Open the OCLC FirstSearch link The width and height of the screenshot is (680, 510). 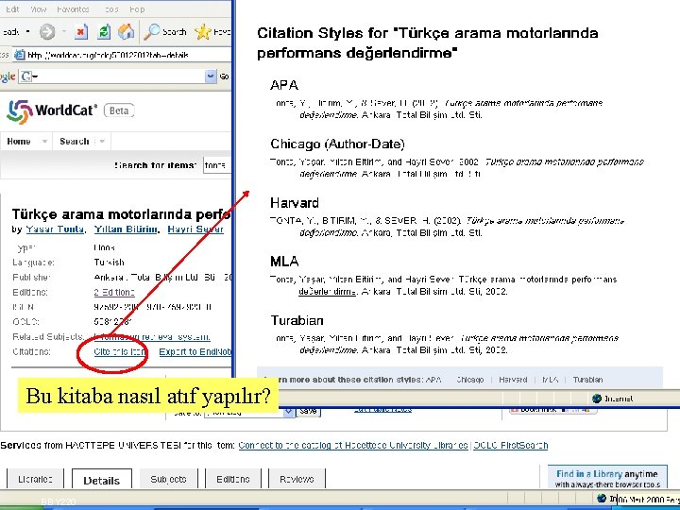510,446
